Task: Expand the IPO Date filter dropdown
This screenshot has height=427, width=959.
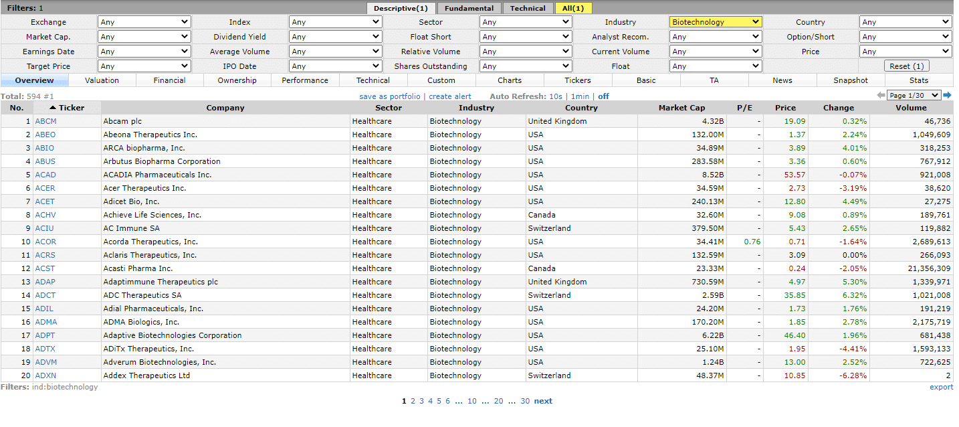Action: pyautogui.click(x=335, y=66)
